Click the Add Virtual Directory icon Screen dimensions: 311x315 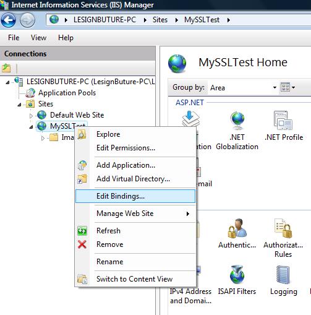(x=82, y=179)
